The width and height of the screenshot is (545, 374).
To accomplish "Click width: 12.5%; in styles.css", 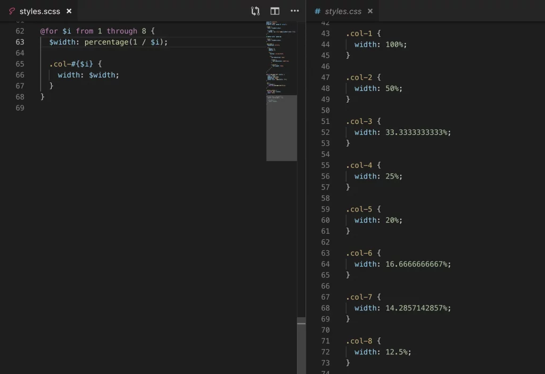I will 383,352.
